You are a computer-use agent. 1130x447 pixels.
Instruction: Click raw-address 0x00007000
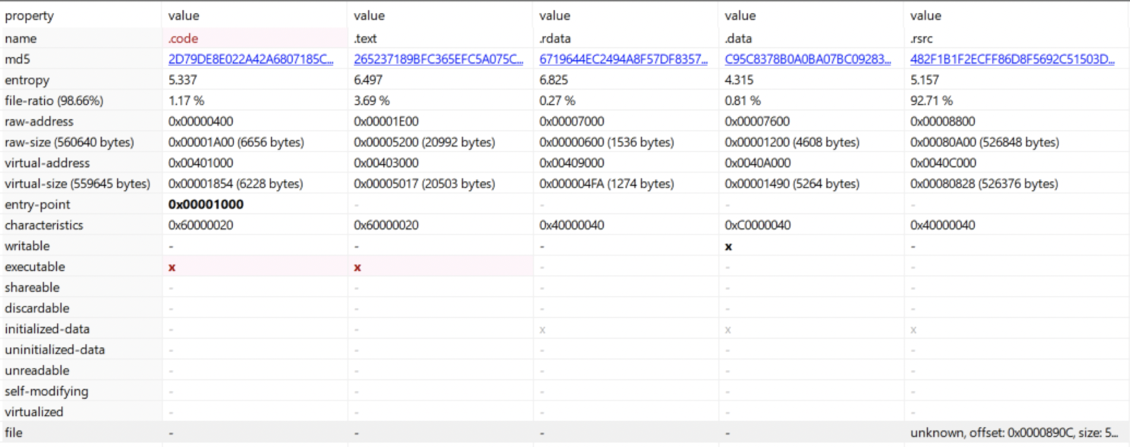pyautogui.click(x=572, y=121)
